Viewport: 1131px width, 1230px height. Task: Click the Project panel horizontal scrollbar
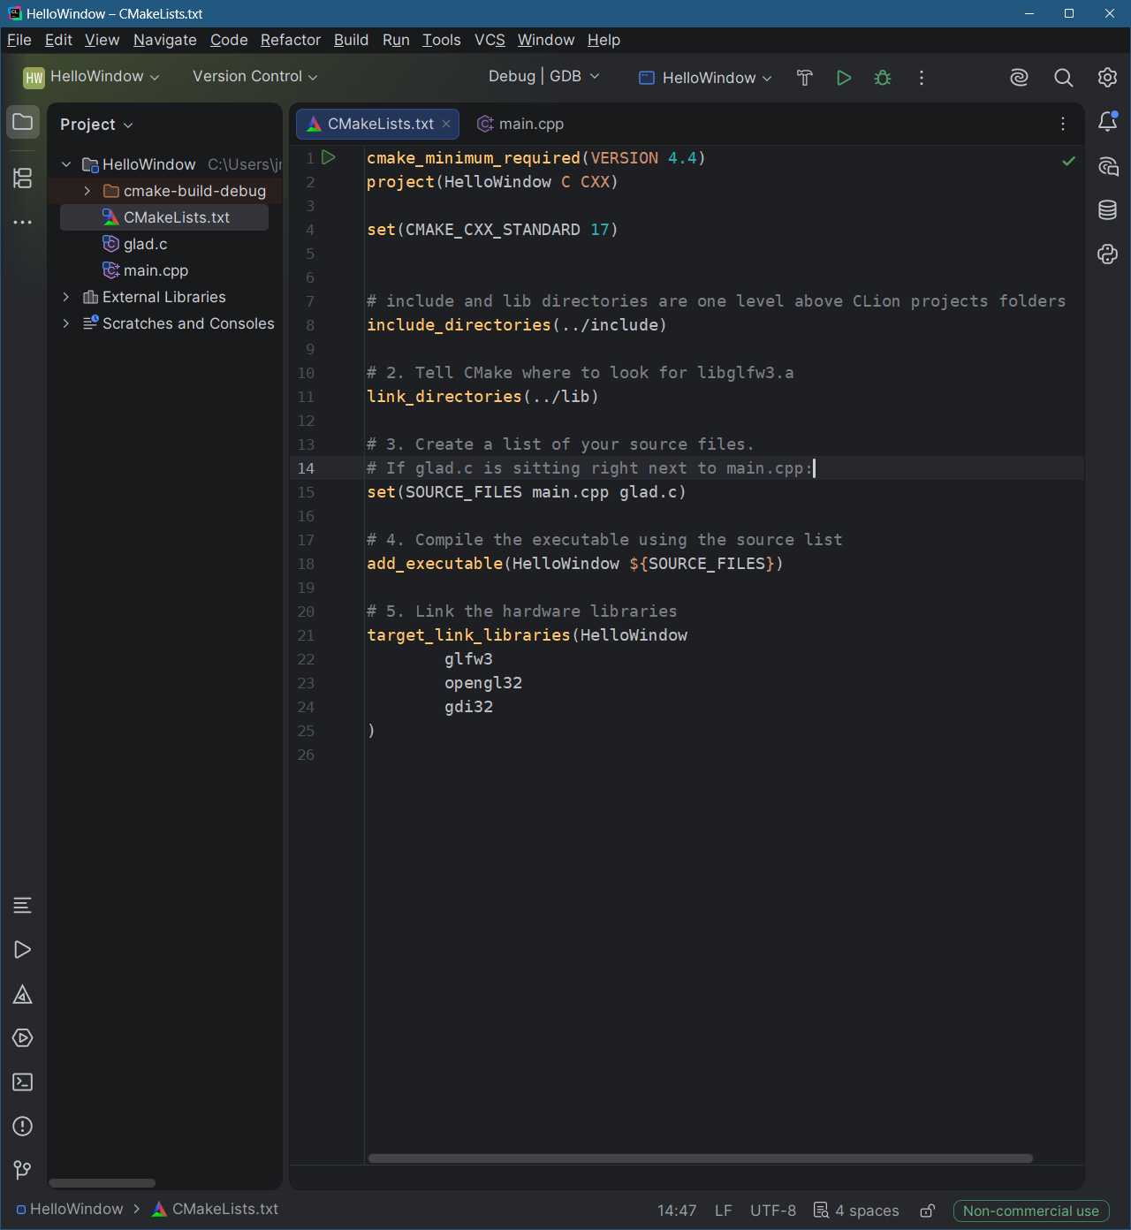pyautogui.click(x=102, y=1183)
